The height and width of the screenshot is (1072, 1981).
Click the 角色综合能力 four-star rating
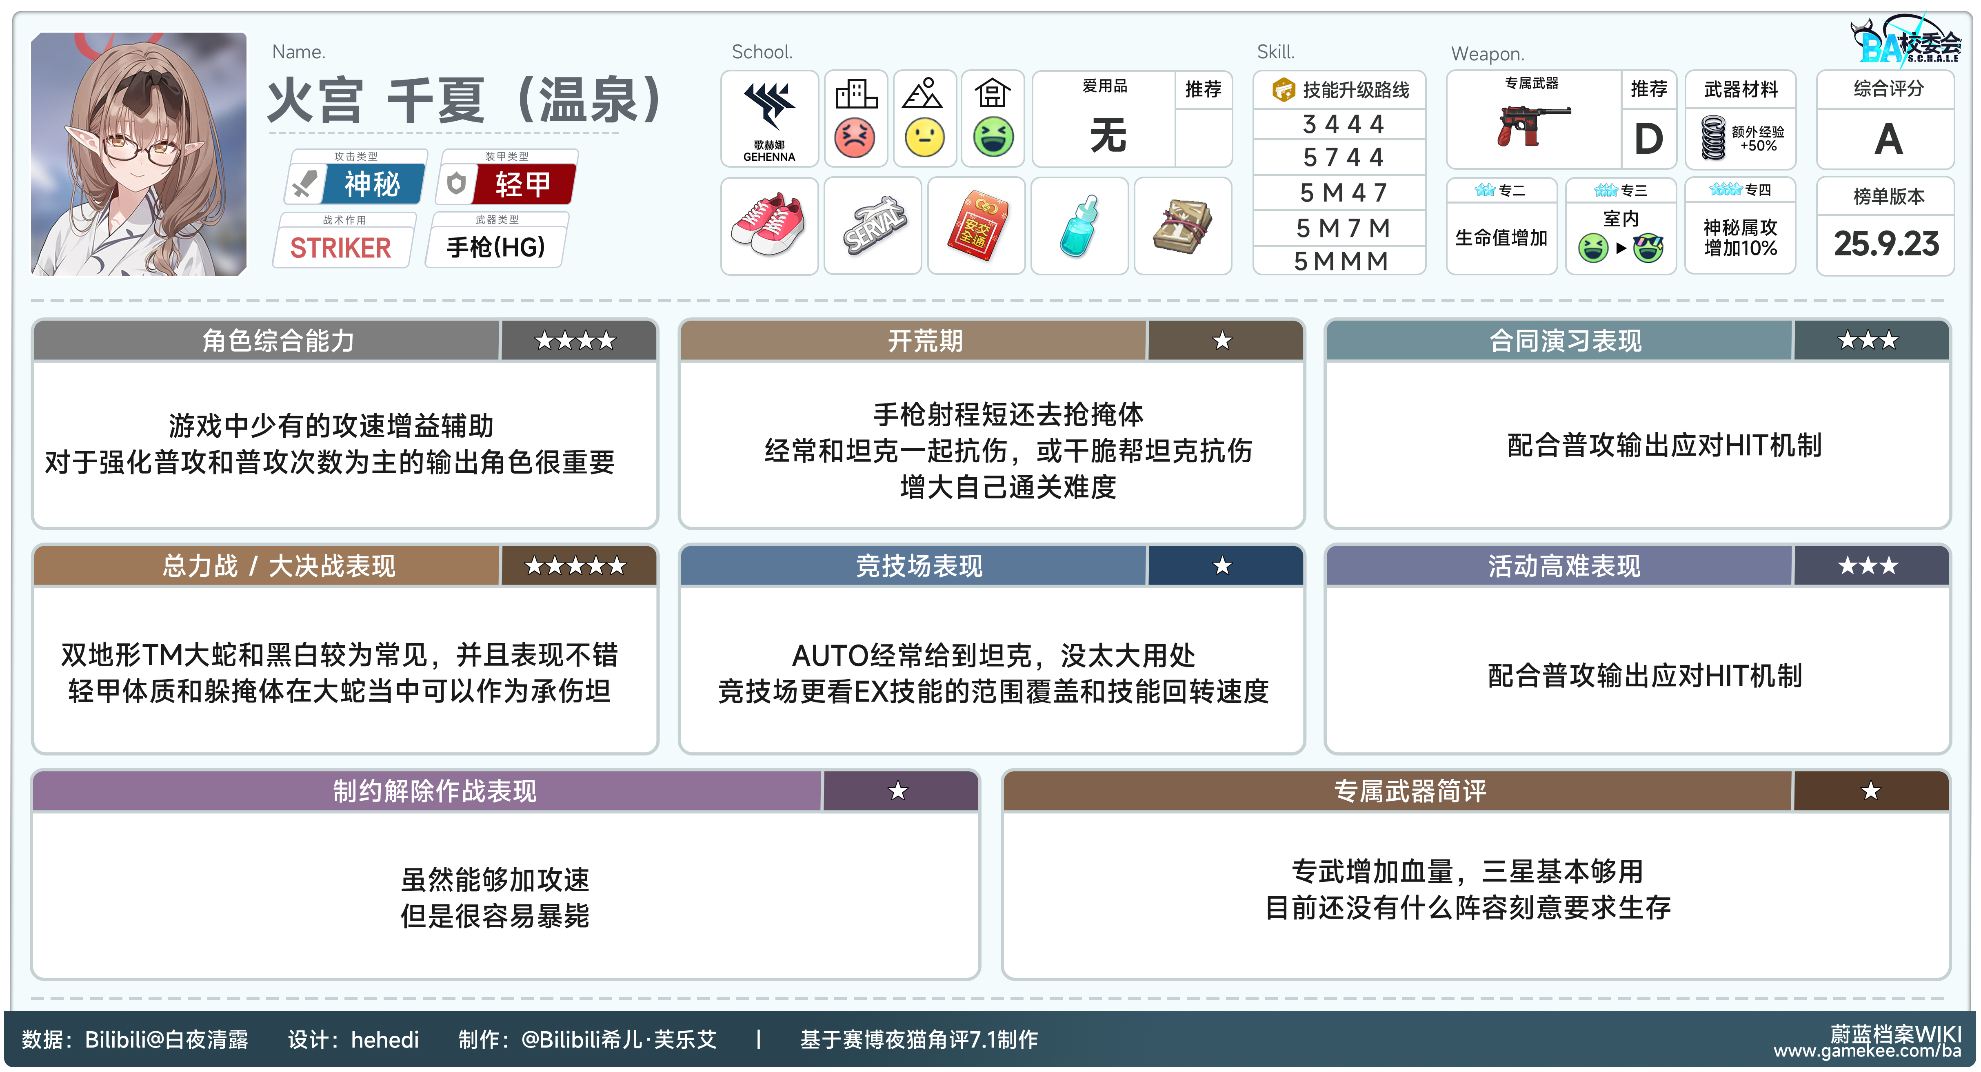click(x=576, y=341)
